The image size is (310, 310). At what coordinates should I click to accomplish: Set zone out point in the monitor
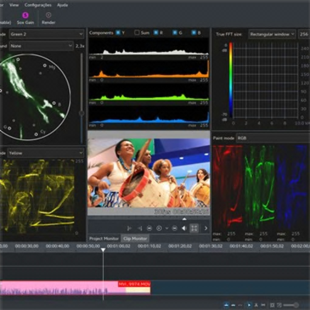click(x=139, y=228)
